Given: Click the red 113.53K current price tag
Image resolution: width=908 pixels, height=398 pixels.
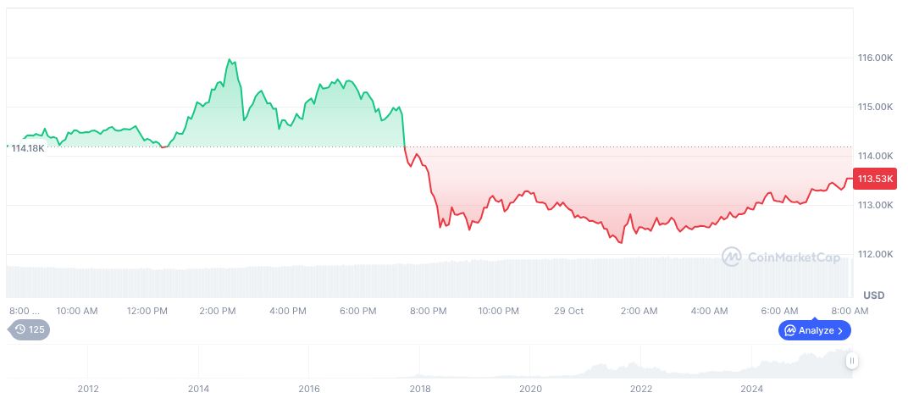Looking at the screenshot, I should (875, 179).
